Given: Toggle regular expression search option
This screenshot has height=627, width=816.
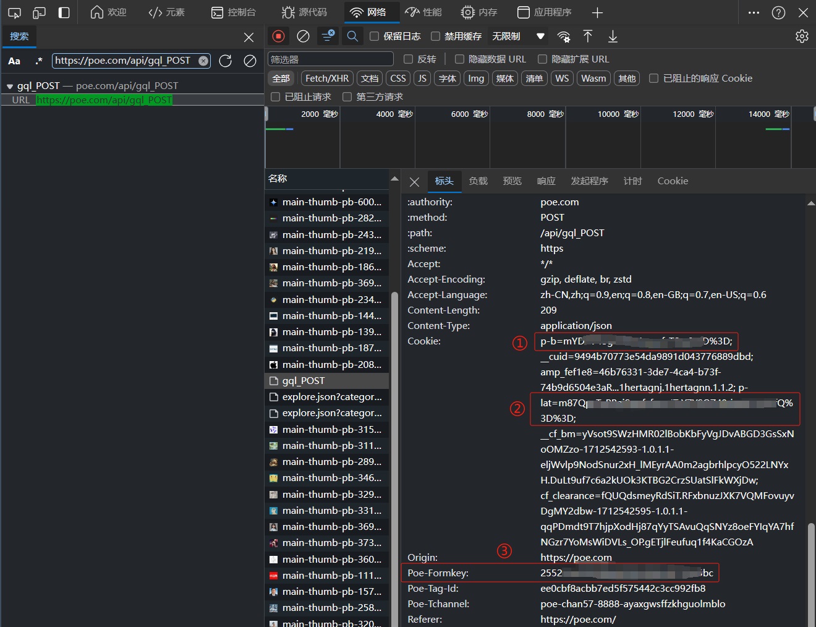Looking at the screenshot, I should pos(39,61).
